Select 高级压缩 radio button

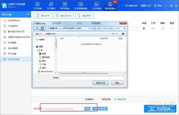115,99
